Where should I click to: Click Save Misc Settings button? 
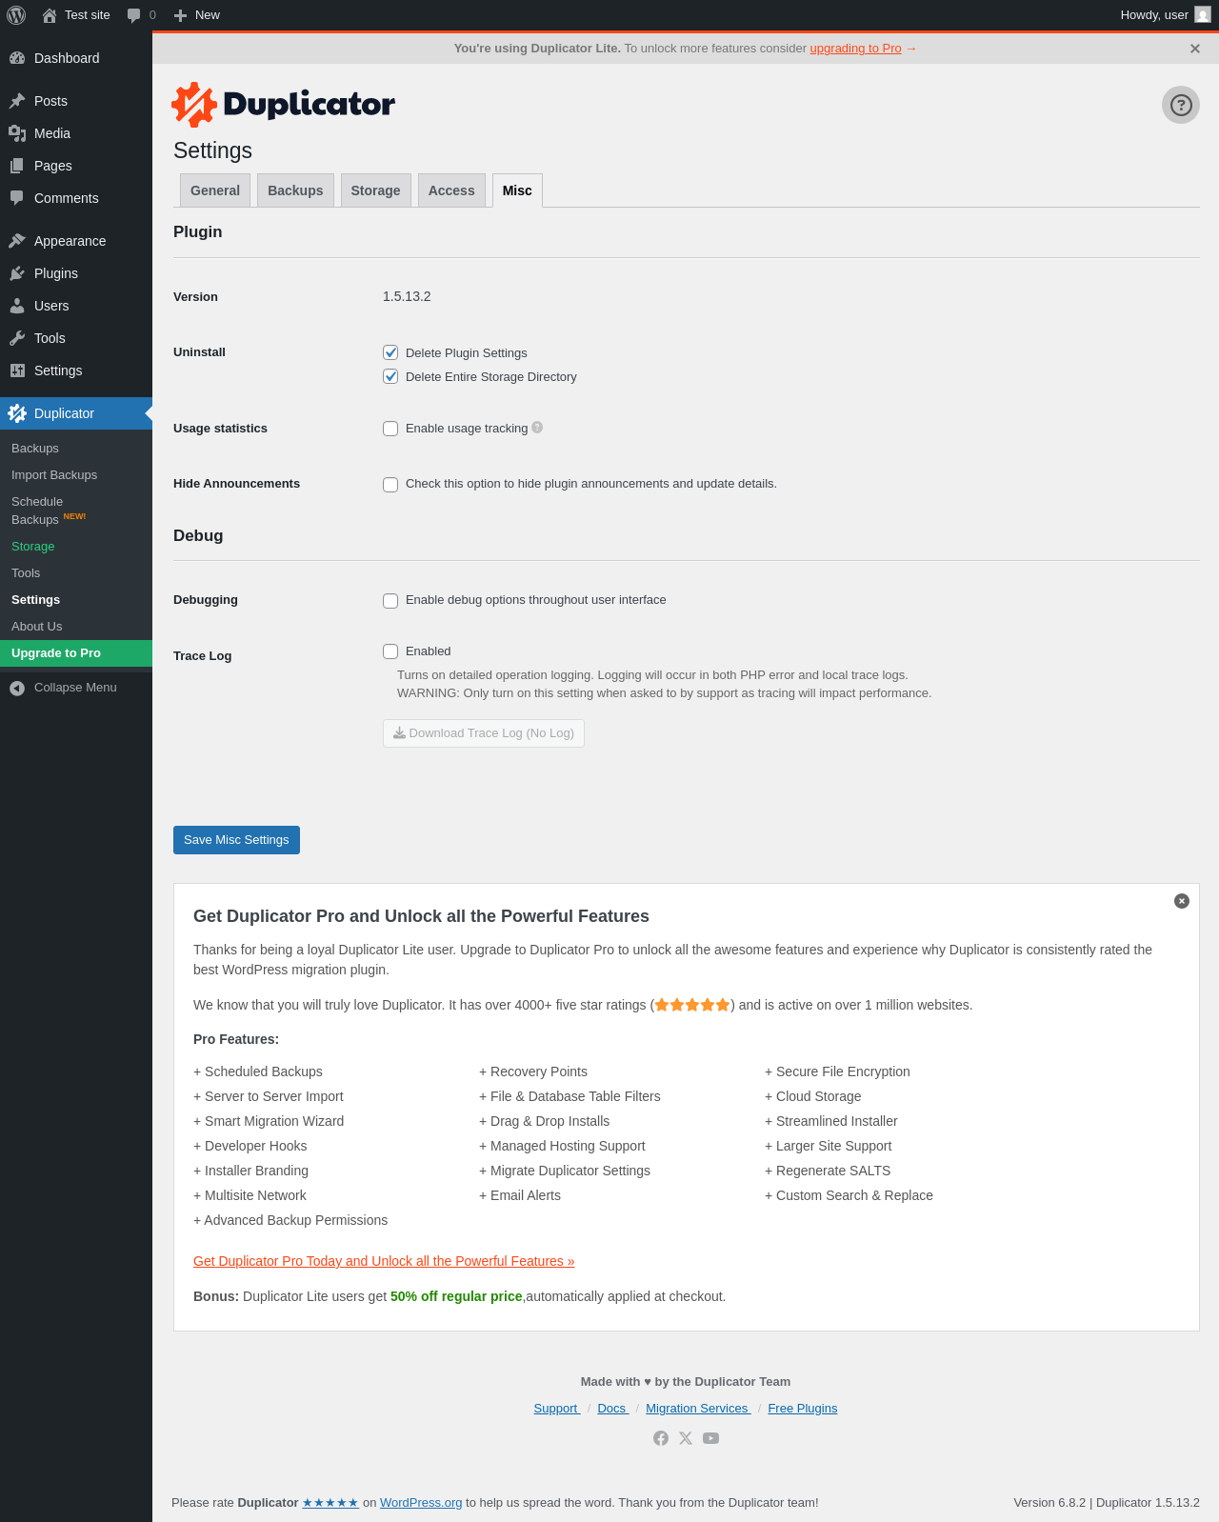click(x=236, y=840)
